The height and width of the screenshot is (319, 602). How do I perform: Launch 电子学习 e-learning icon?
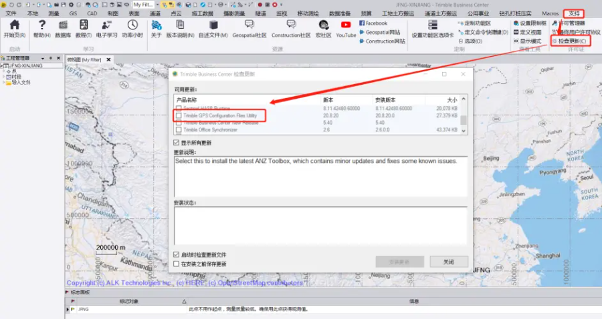click(x=106, y=25)
